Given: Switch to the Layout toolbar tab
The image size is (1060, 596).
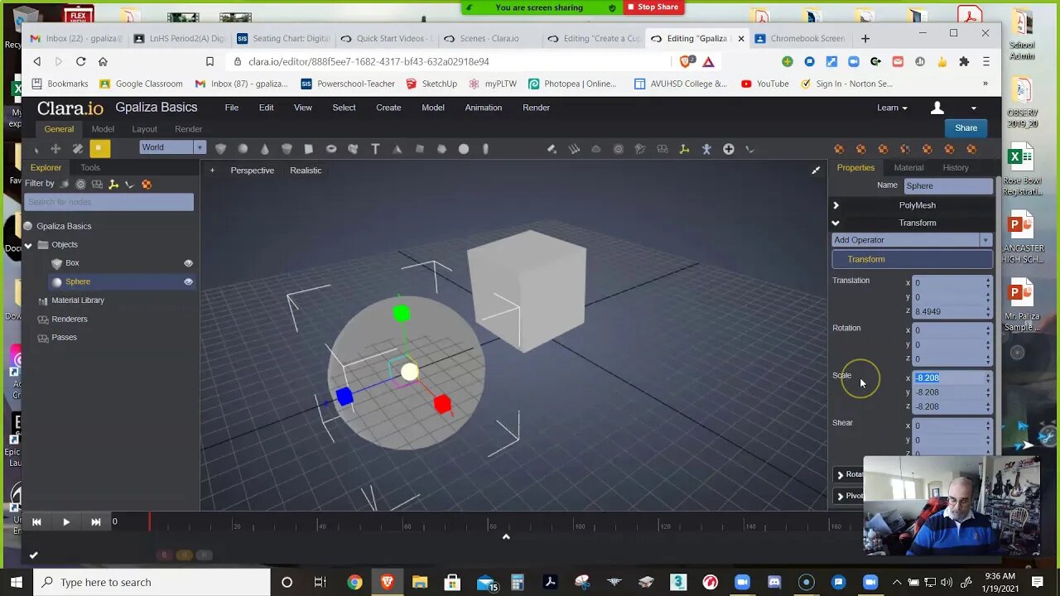Looking at the screenshot, I should [144, 129].
